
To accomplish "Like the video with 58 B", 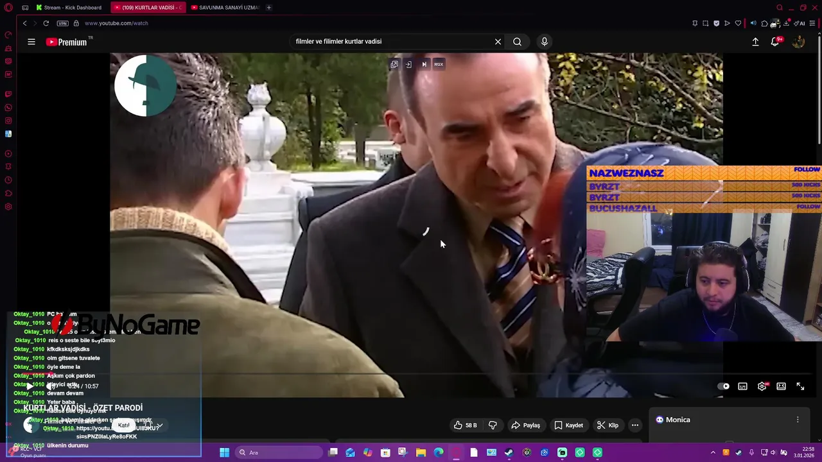I will click(x=466, y=425).
